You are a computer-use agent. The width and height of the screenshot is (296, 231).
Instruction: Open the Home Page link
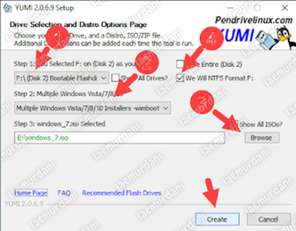coord(31,193)
